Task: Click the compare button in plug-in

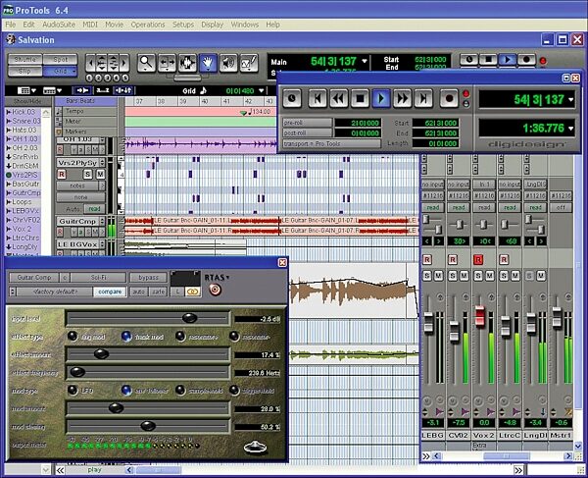Action: [x=110, y=292]
